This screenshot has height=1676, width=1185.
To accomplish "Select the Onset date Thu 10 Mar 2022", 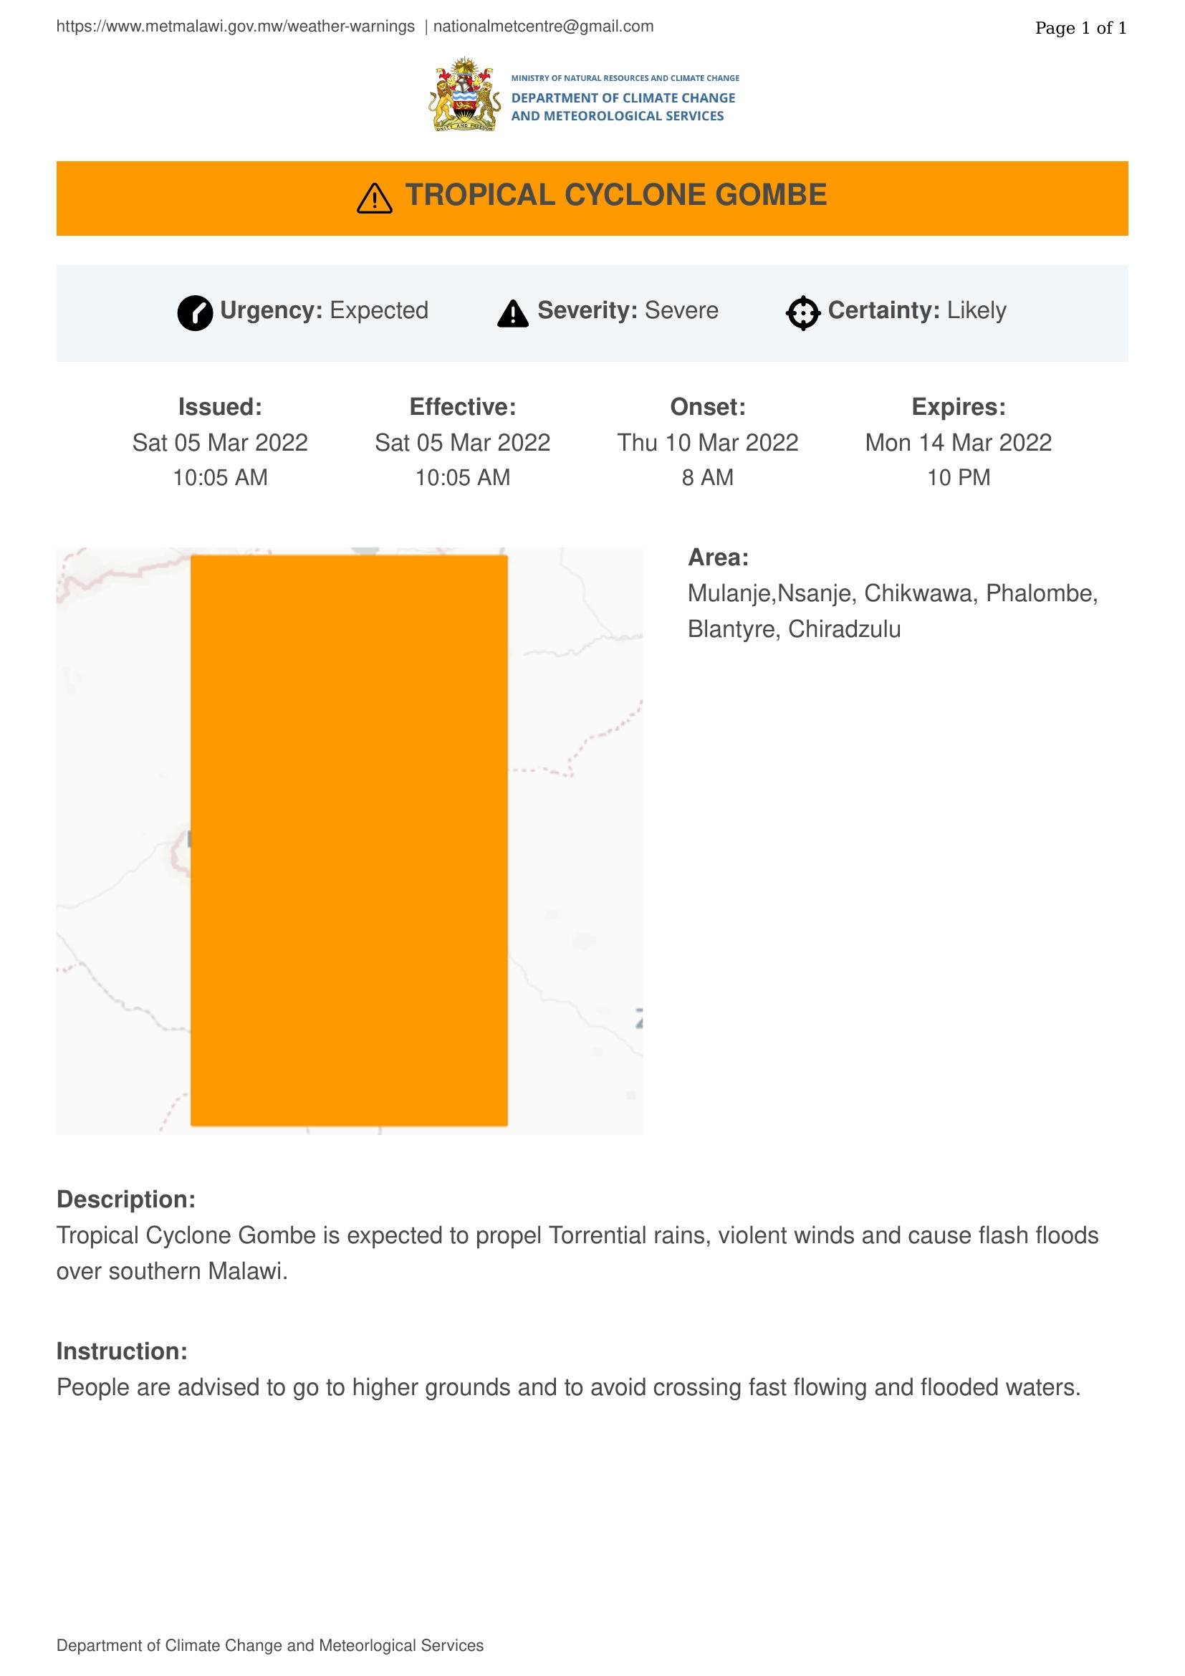I will [x=708, y=442].
